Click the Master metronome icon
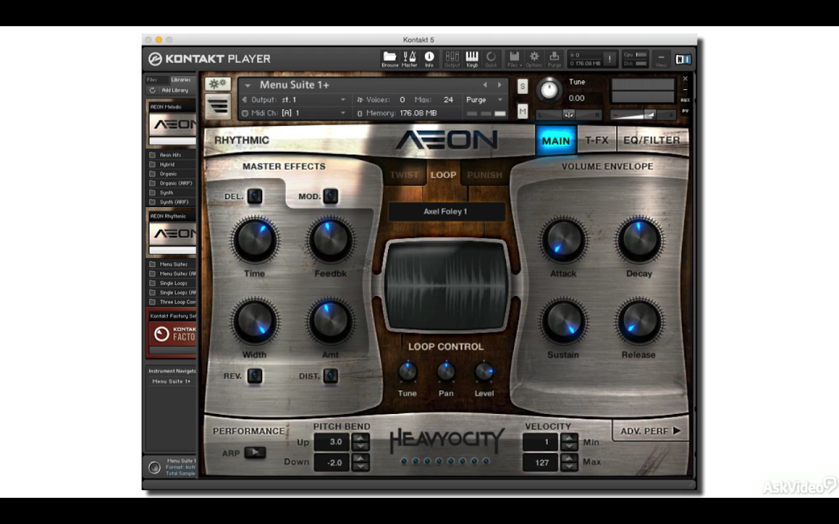The height and width of the screenshot is (524, 839). (410, 59)
